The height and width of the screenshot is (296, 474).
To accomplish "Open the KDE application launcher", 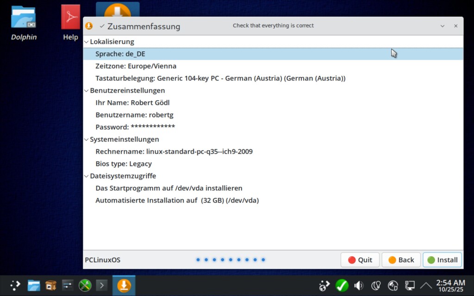I will tap(16, 285).
